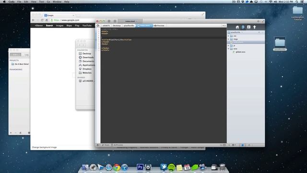Open pixelforlife path dropdown in Coda sidebar
Image resolution: width=307 pixels, height=173 pixels.
coord(236,32)
